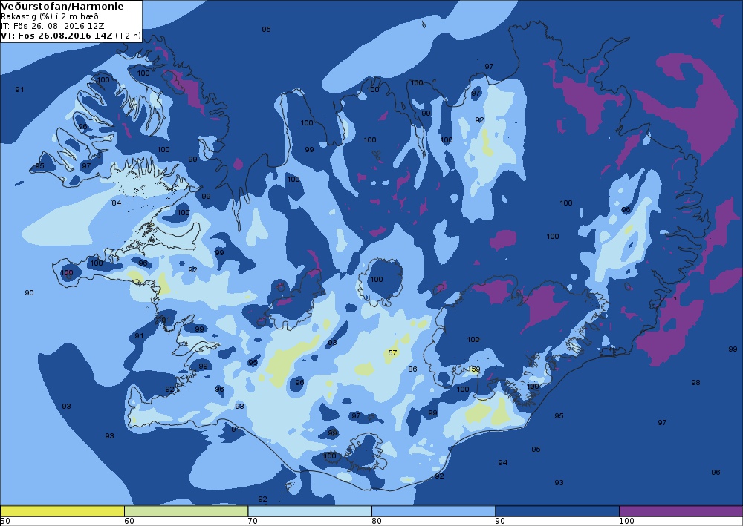Click the legend tick label '60'
This screenshot has height=526, width=743.
[x=129, y=522]
